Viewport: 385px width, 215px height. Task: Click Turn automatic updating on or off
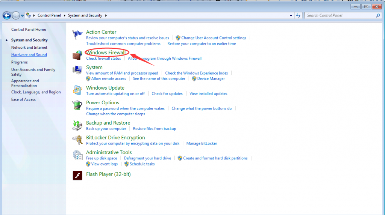coord(115,94)
